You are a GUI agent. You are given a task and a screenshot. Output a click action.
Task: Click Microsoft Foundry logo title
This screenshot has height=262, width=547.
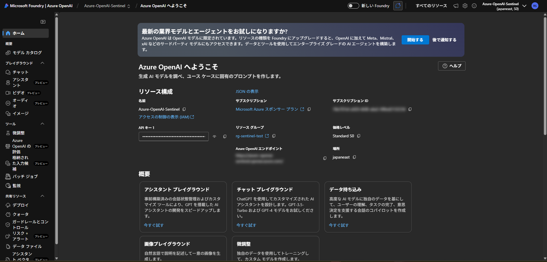[38, 6]
